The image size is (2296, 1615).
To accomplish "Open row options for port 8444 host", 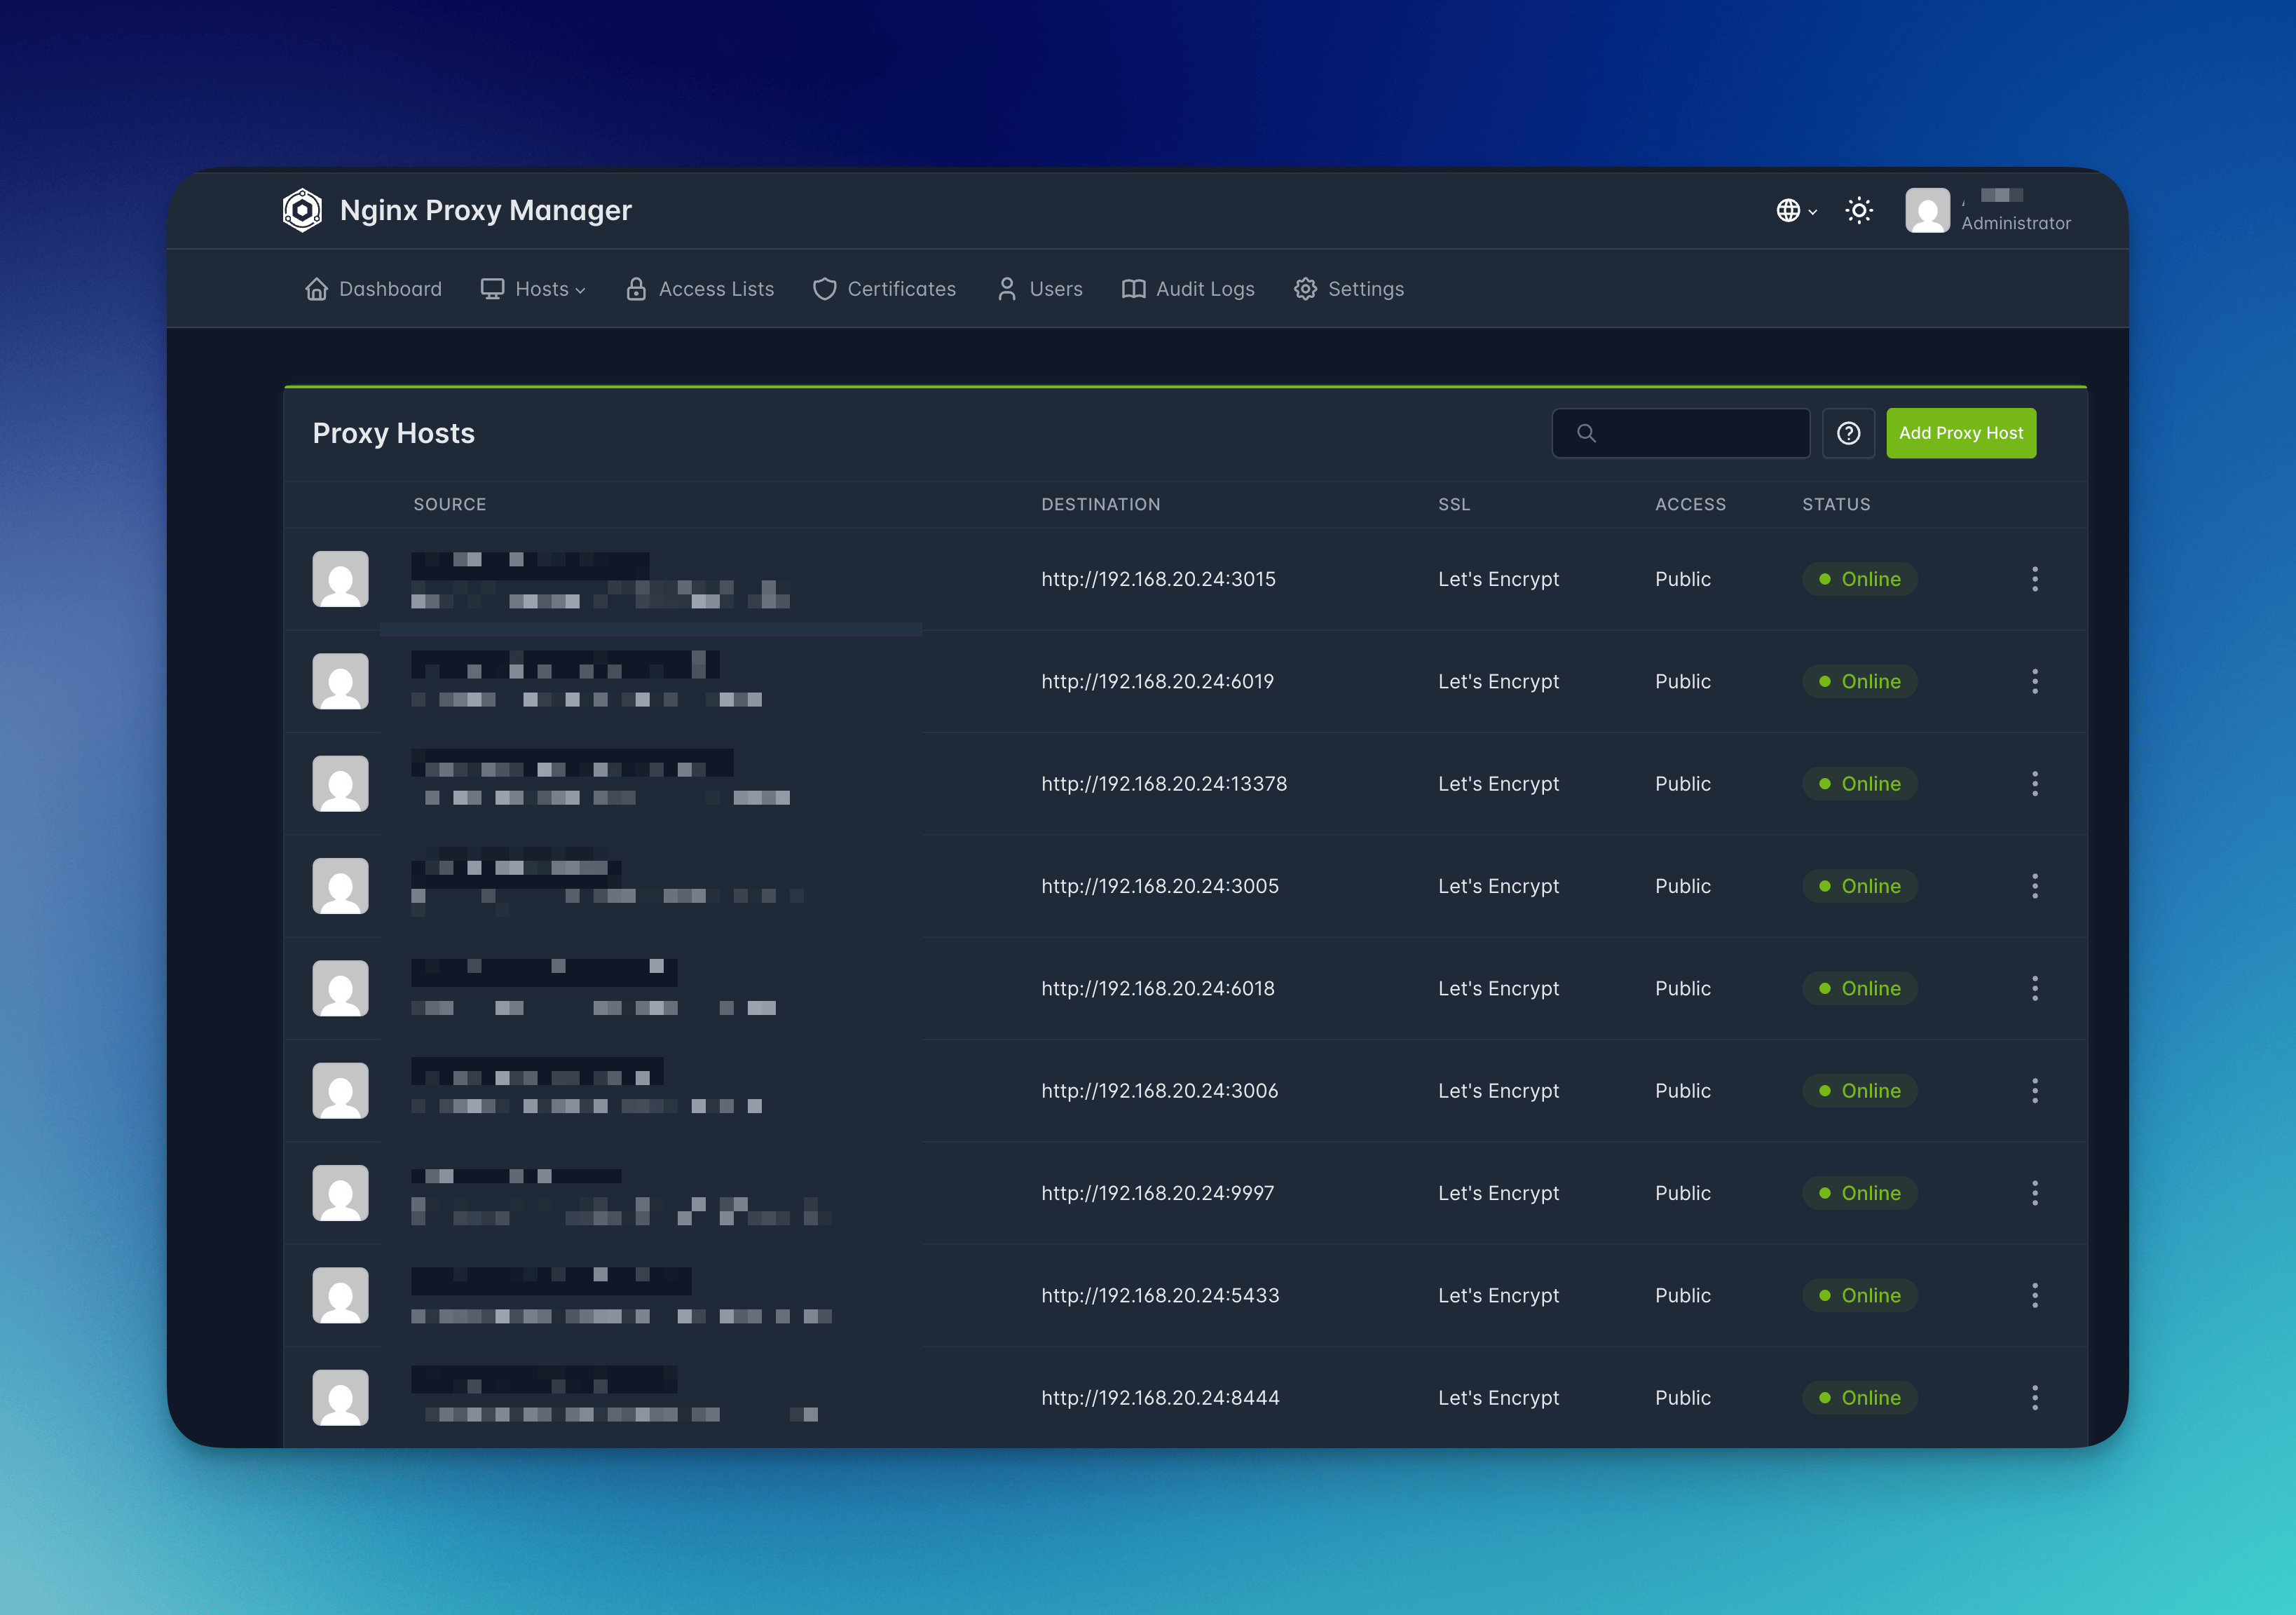I will point(2034,1398).
